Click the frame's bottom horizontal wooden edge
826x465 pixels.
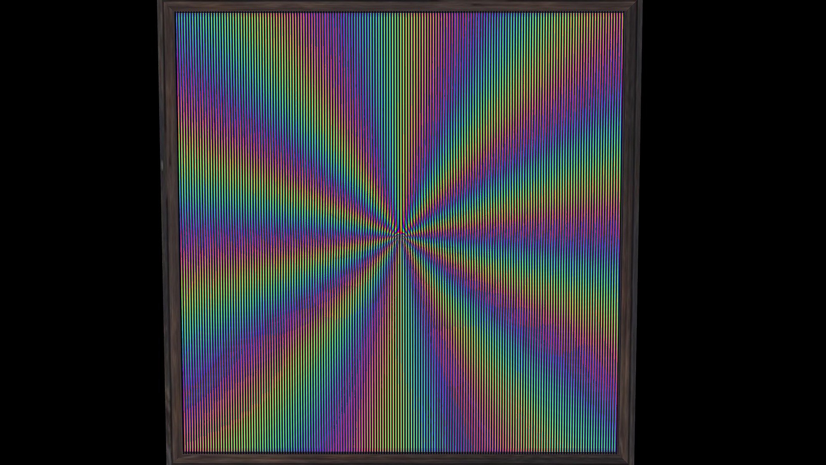pos(399,459)
